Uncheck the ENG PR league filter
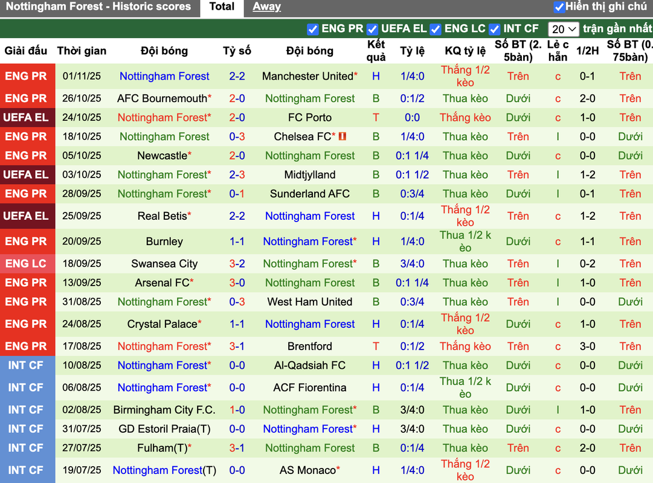The height and width of the screenshot is (483, 653). [x=312, y=29]
